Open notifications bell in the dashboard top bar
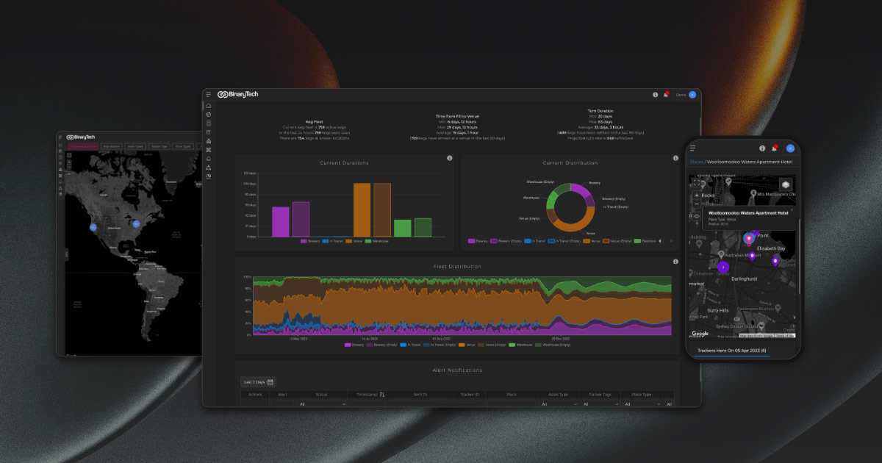This screenshot has width=882, height=463. pyautogui.click(x=666, y=95)
